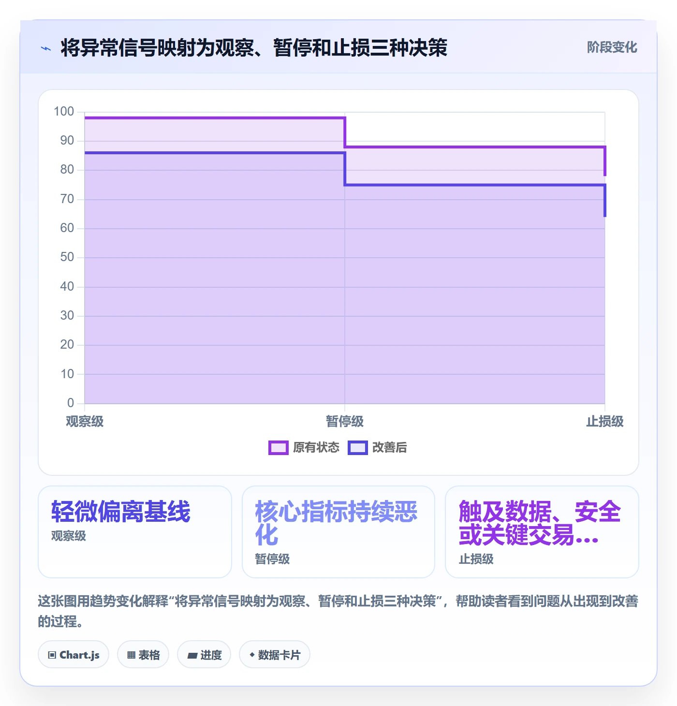Click the 观察级 x-axis label
Image resolution: width=677 pixels, height=706 pixels.
(85, 422)
